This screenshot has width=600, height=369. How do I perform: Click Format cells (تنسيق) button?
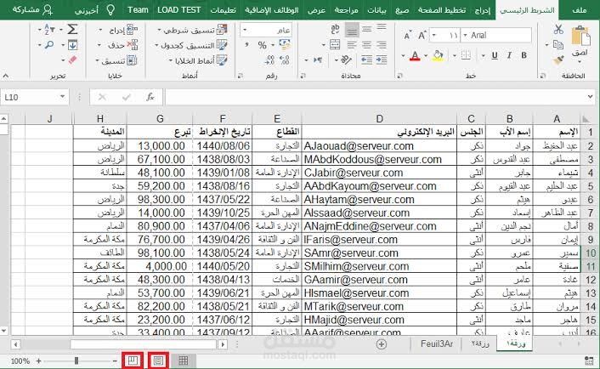click(x=116, y=60)
